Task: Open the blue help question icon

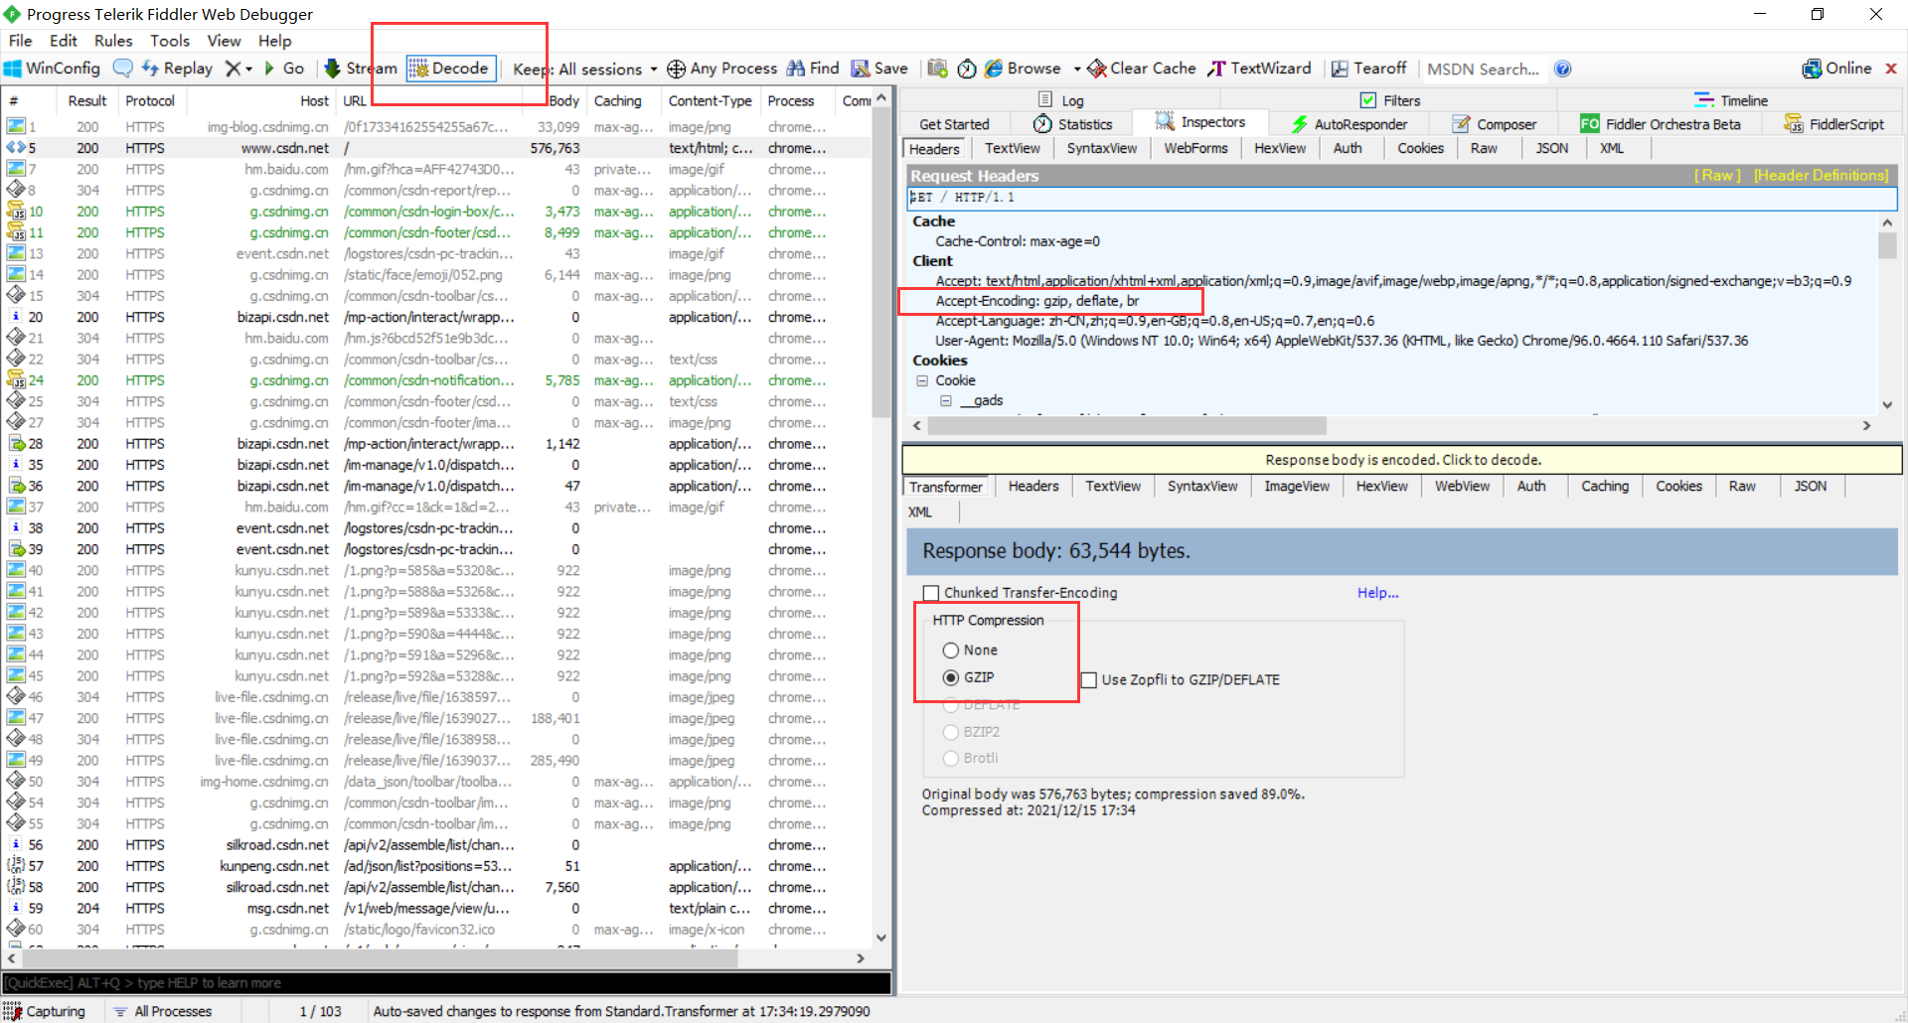Action: pos(1562,69)
